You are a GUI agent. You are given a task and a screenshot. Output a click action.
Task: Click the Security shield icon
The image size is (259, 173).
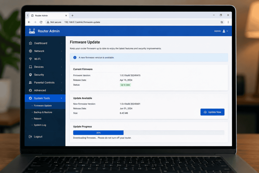tap(30, 75)
